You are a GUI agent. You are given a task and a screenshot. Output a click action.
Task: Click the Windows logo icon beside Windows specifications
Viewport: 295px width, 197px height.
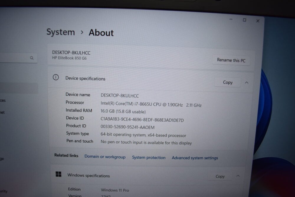click(58, 174)
